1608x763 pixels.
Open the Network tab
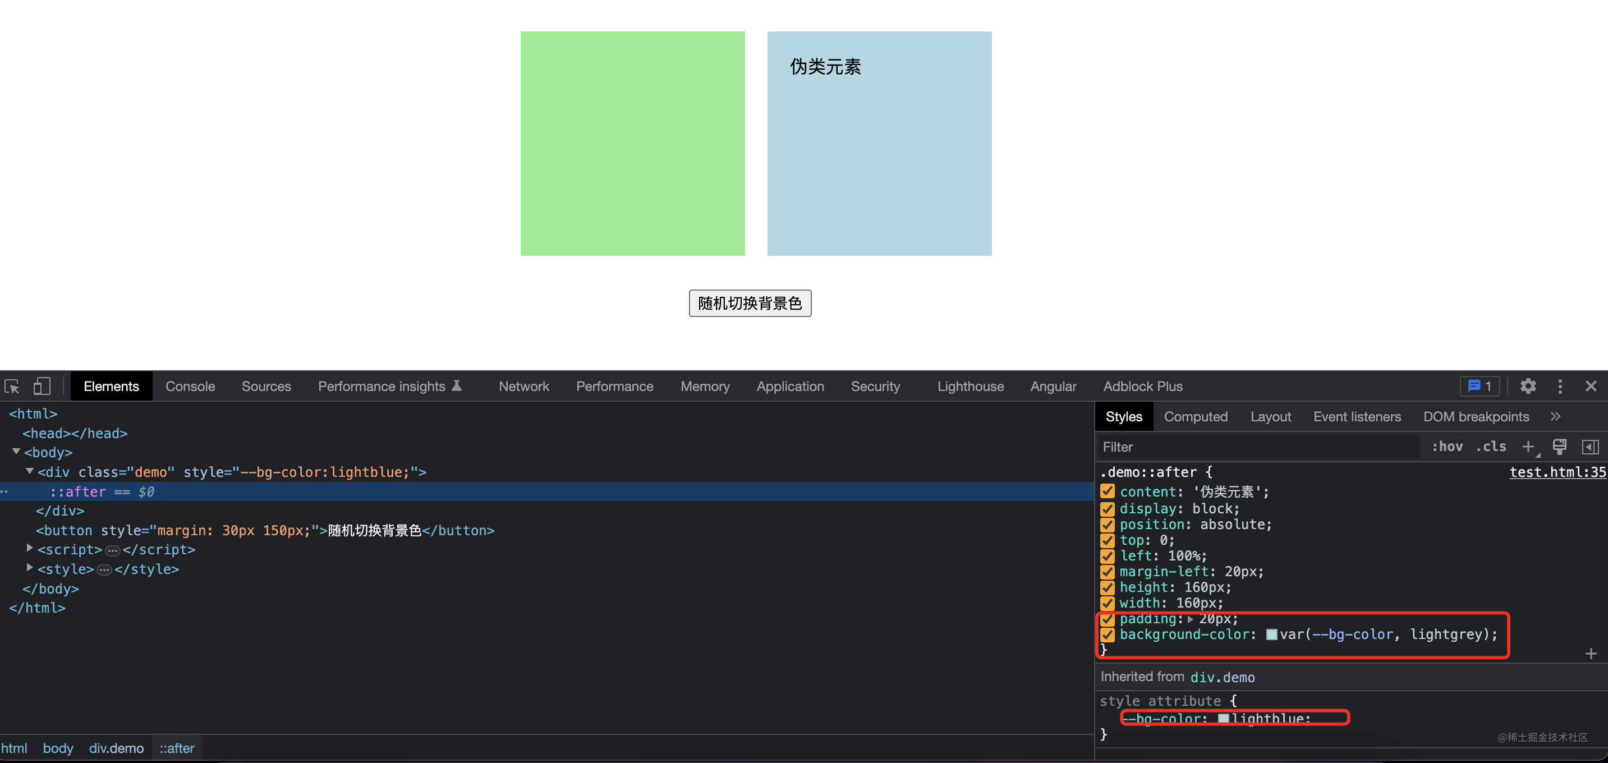523,387
